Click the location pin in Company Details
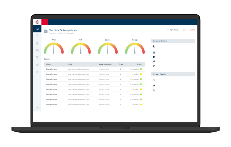Image resolution: width=231 pixels, height=147 pixels. (x=154, y=46)
